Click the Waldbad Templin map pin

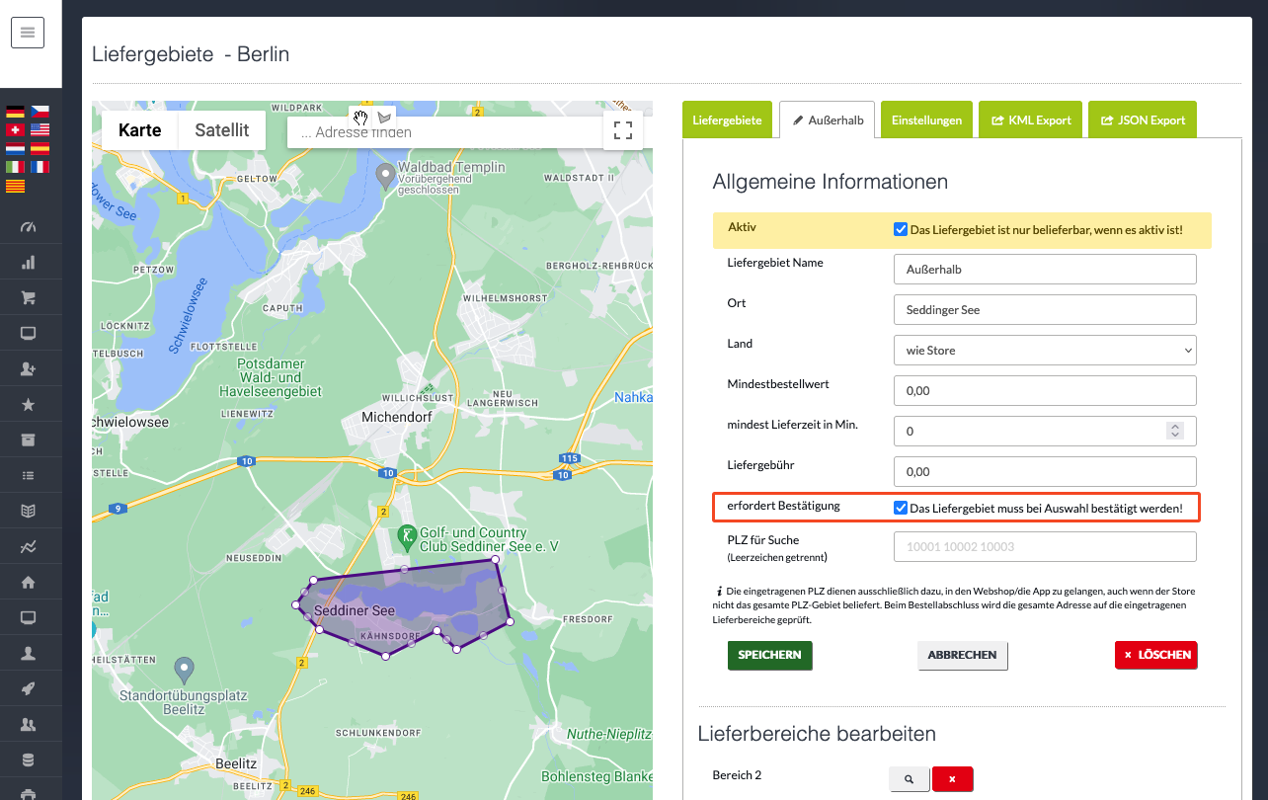[x=386, y=178]
